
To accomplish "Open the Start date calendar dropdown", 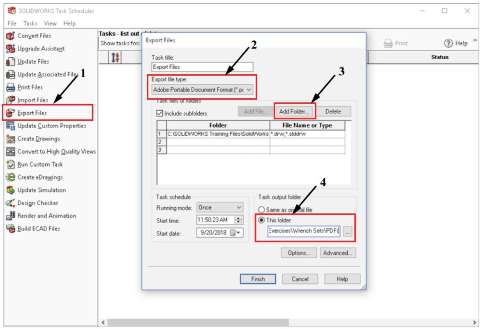I will 235,233.
